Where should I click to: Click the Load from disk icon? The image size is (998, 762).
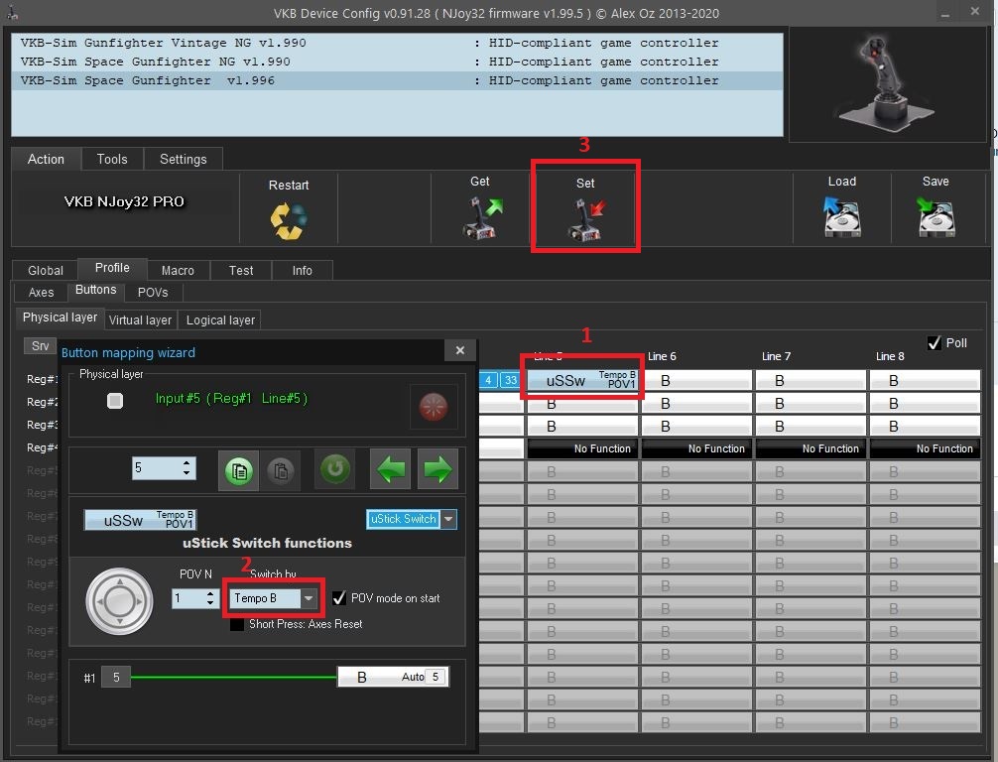click(x=842, y=216)
